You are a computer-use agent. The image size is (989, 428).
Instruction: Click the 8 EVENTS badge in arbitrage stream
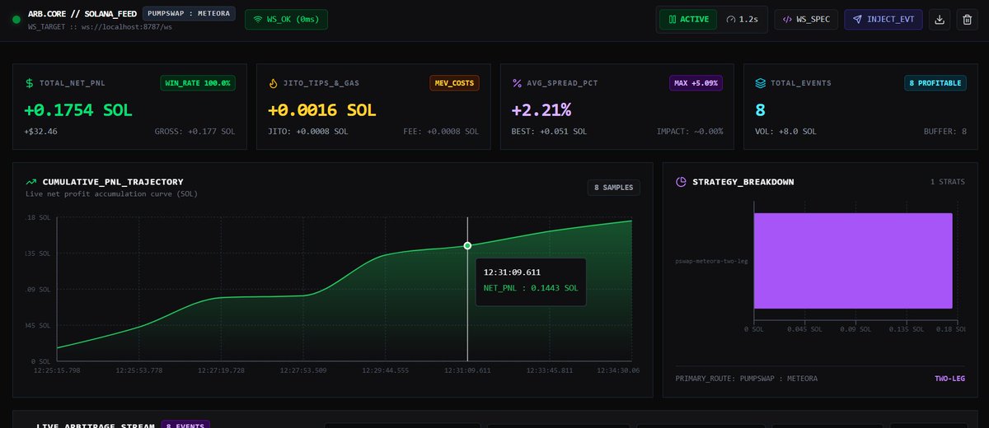(185, 425)
